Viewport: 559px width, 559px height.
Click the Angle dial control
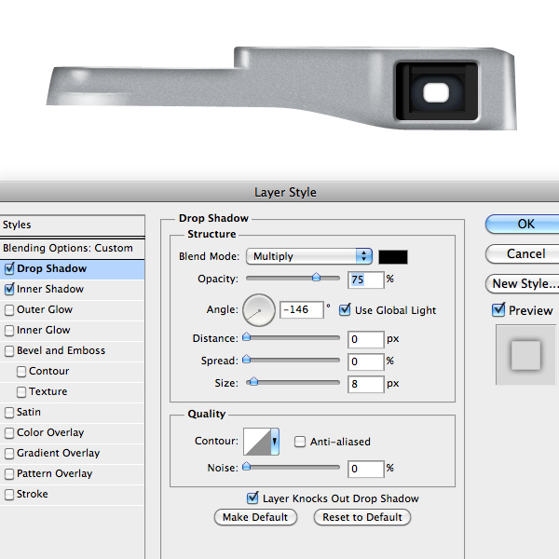259,310
